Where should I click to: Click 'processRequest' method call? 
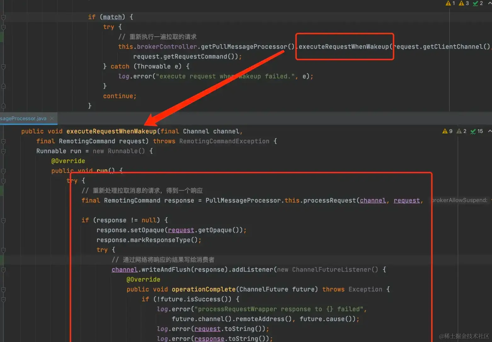pyautogui.click(x=329, y=201)
